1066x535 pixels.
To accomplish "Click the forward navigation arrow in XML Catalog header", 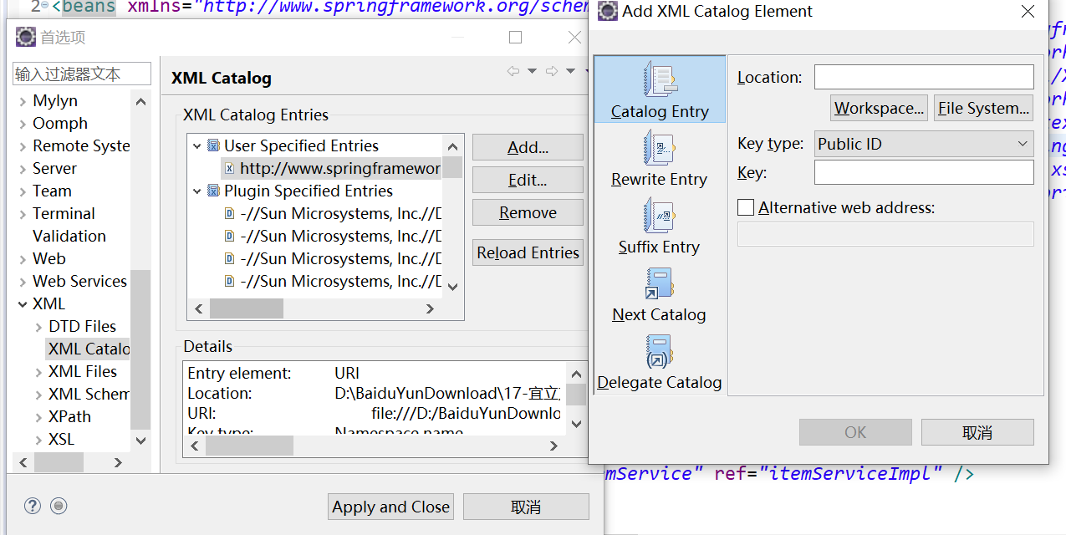I will click(552, 71).
